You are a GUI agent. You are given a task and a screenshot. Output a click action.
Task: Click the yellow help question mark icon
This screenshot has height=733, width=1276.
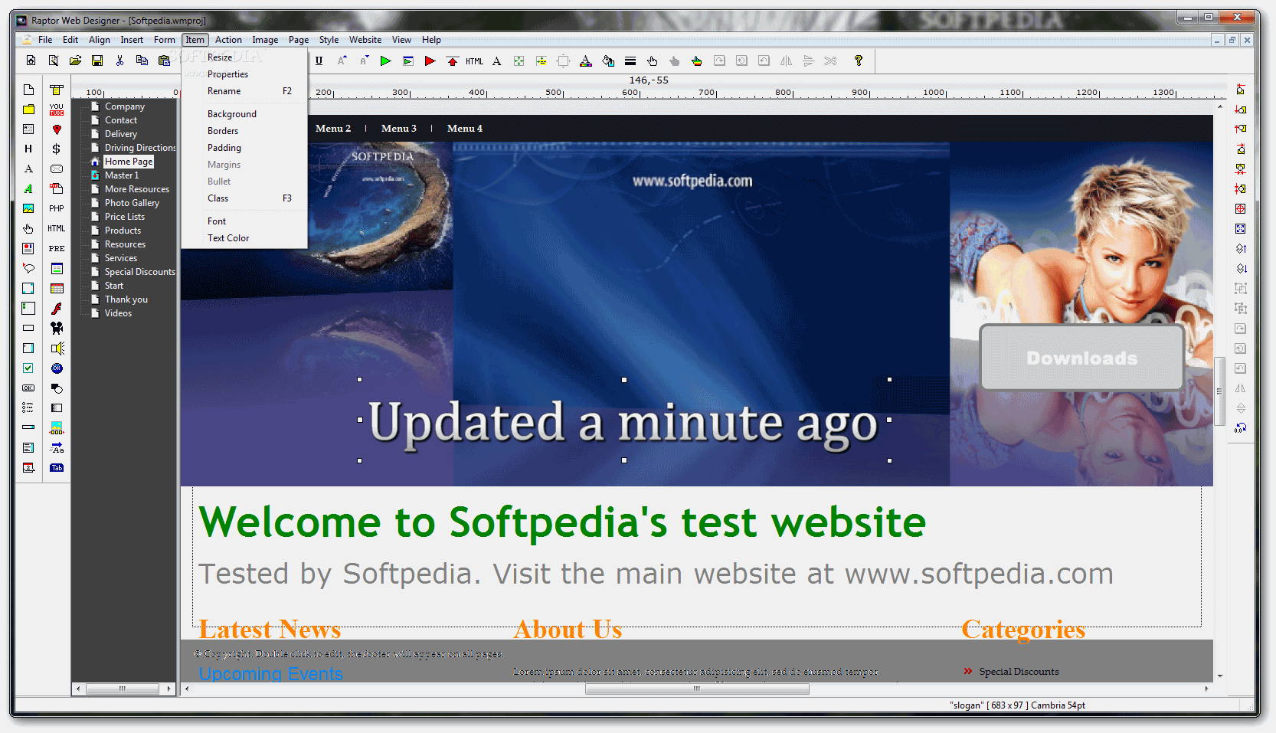(859, 61)
